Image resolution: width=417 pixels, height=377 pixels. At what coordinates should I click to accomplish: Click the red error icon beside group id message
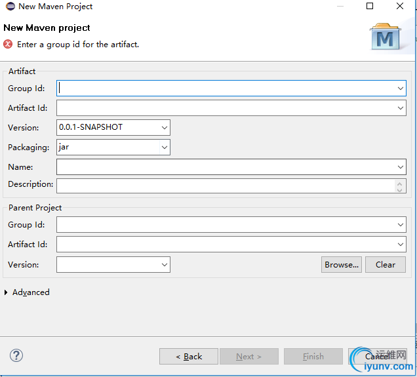8,44
